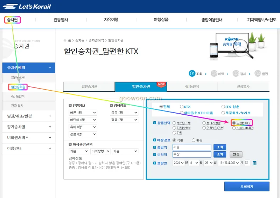Switch to the 관광열차 tab
This screenshot has height=198, width=280.
[243, 87]
